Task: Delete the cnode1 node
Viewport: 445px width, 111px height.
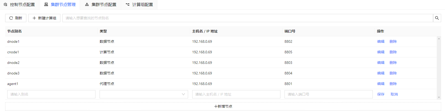Action: pyautogui.click(x=393, y=52)
